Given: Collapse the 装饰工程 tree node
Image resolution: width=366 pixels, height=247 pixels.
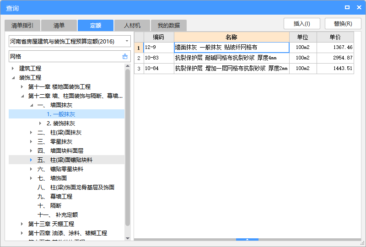Looking at the screenshot, I should pos(13,77).
